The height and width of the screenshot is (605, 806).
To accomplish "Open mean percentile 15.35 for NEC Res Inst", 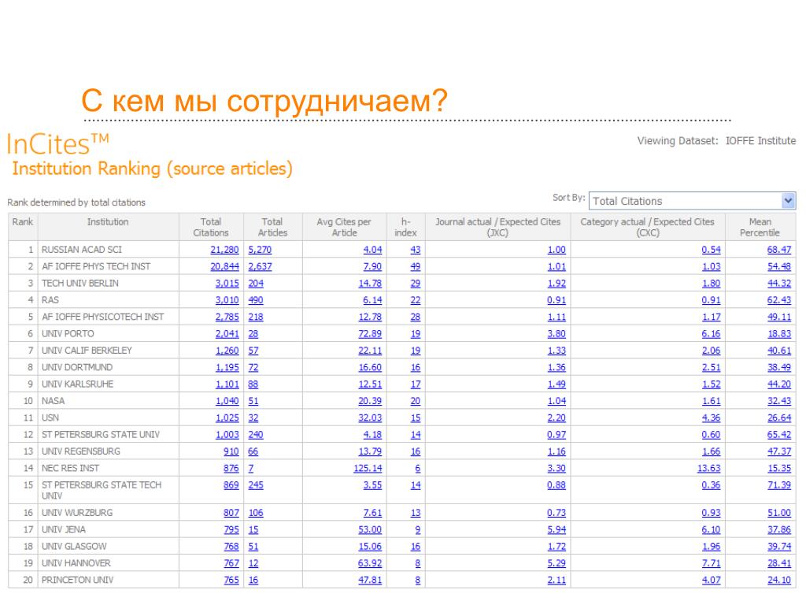I will coord(779,468).
